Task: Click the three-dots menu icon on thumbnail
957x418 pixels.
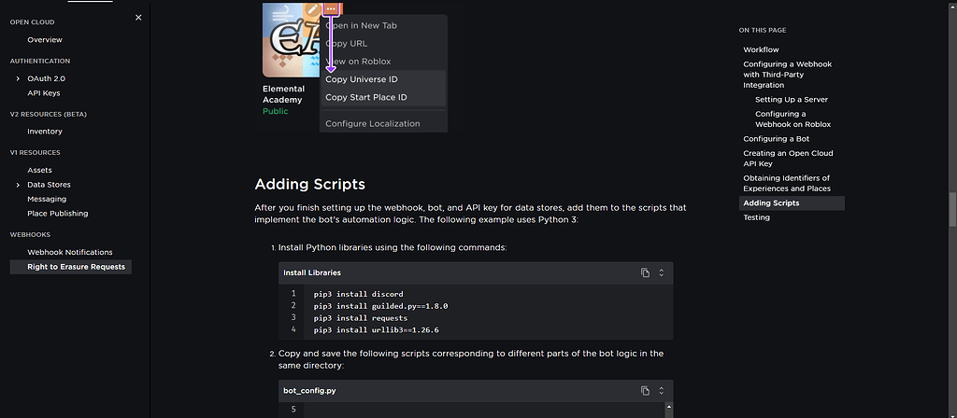Action: click(x=331, y=8)
